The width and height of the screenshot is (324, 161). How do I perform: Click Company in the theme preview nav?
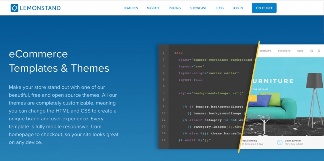265,51
